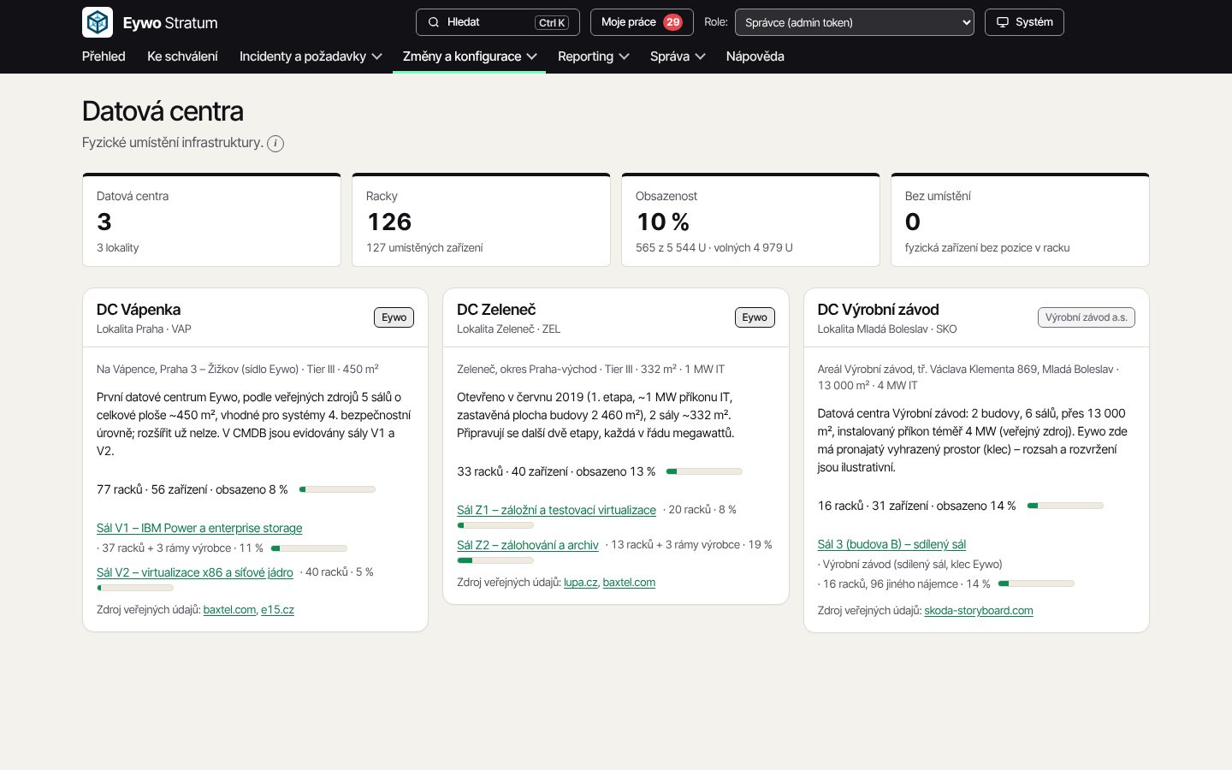The width and height of the screenshot is (1232, 770).
Task: Follow skoda-storyboard.com source link
Action: coord(979,611)
